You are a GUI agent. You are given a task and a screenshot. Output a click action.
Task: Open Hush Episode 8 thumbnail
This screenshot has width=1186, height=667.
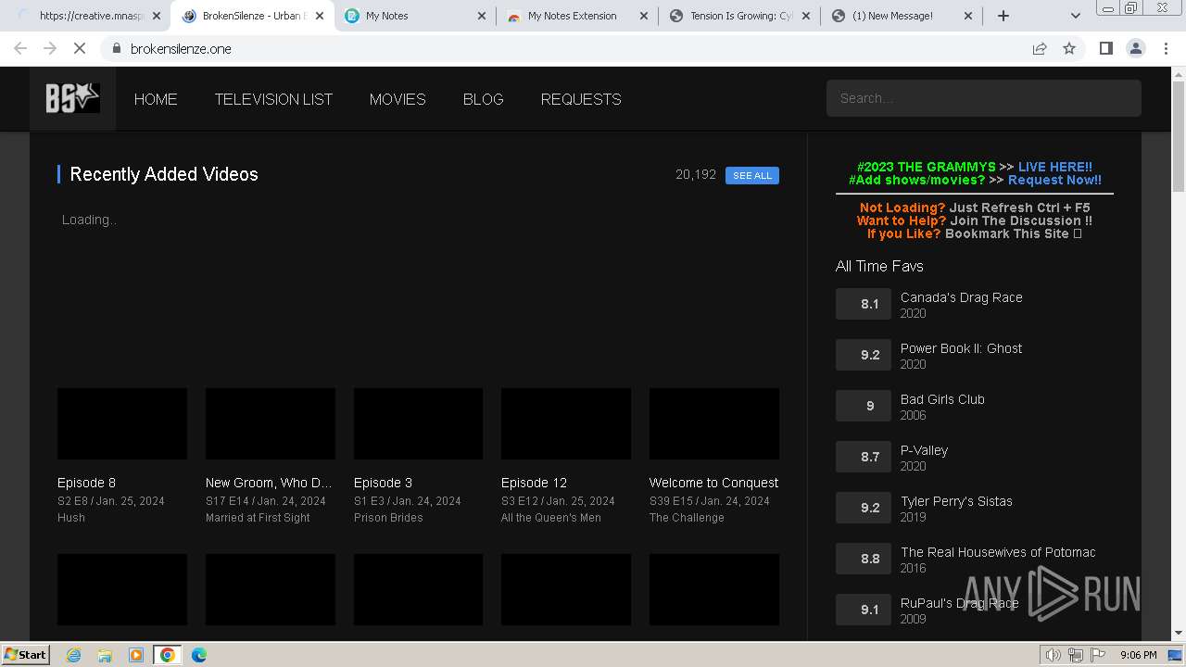(122, 423)
